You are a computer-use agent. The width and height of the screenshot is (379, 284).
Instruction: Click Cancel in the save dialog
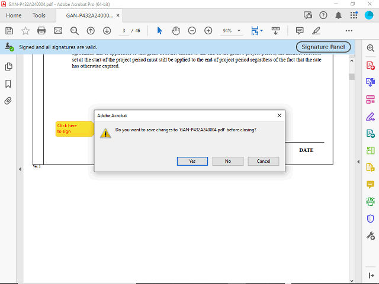tap(263, 161)
